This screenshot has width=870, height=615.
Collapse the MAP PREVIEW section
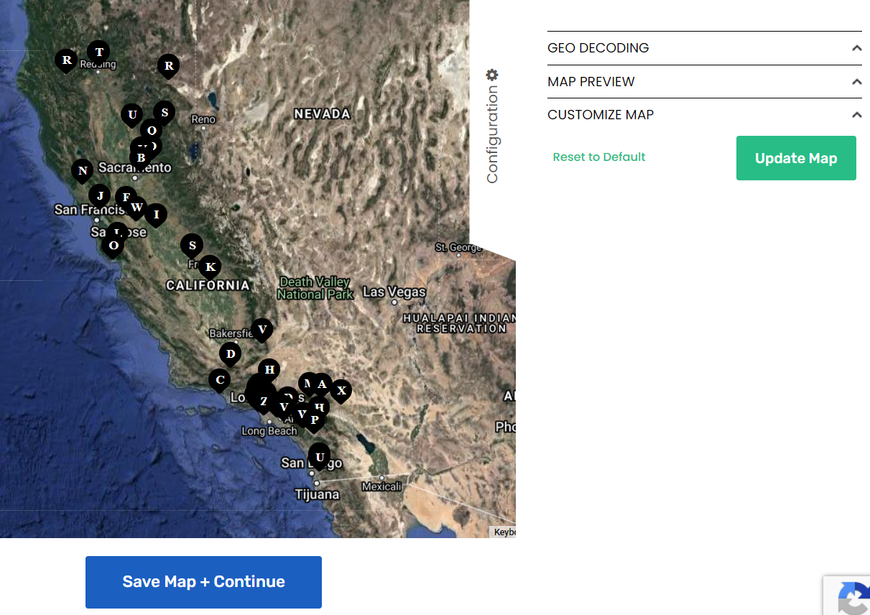point(856,81)
